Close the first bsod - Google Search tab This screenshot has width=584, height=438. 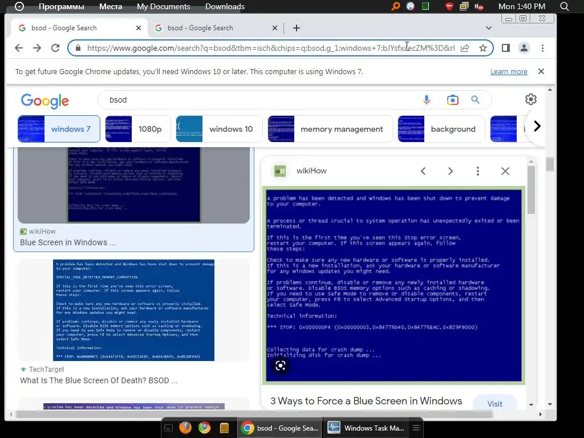pyautogui.click(x=139, y=28)
